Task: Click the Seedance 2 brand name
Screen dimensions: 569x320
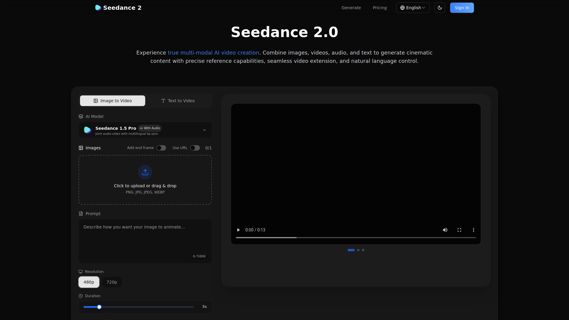Action: pyautogui.click(x=122, y=8)
